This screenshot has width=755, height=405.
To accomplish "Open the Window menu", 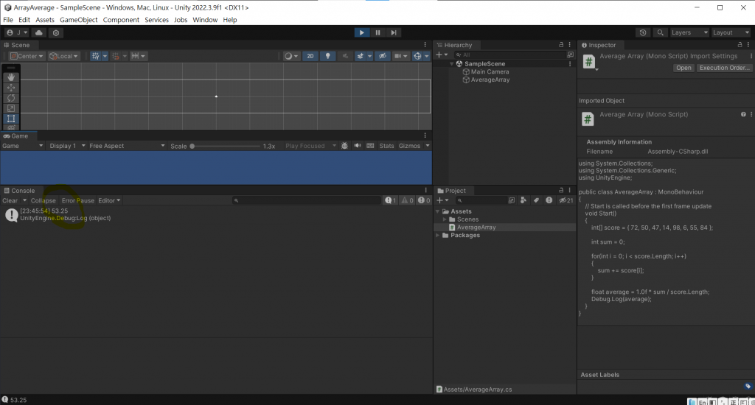I will (205, 20).
